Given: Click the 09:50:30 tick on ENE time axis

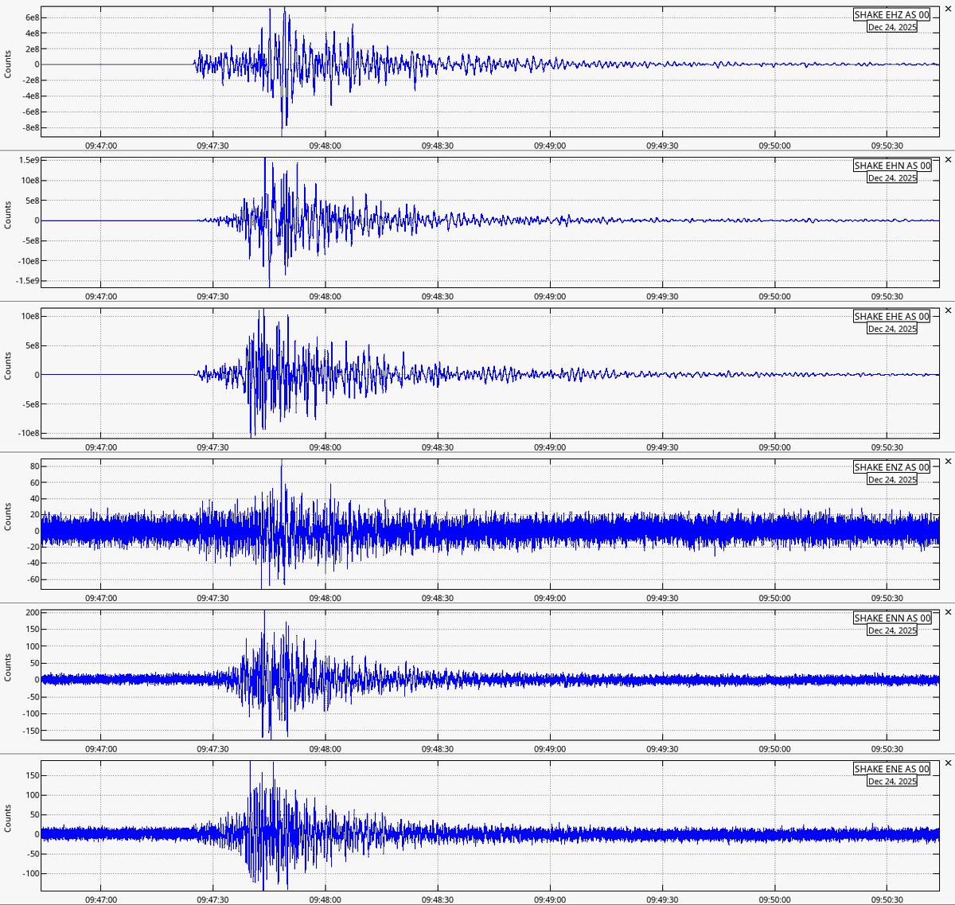Looking at the screenshot, I should (887, 900).
